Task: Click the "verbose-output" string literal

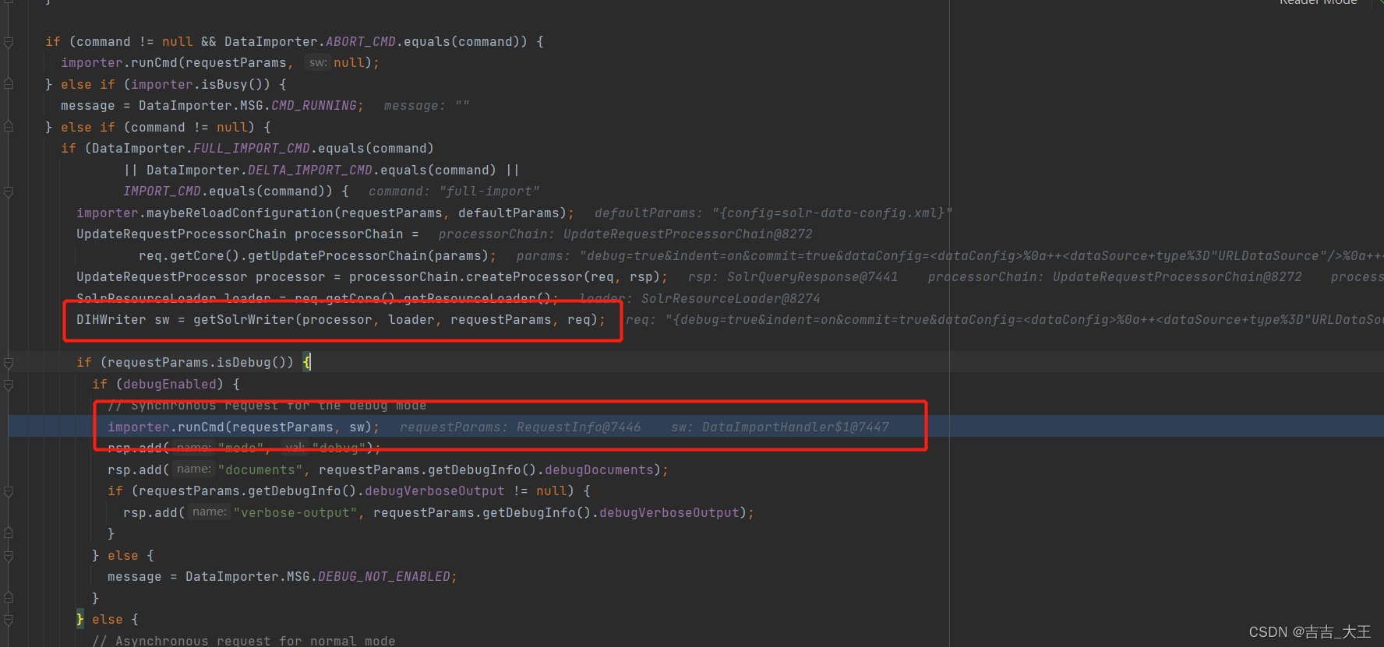Action: tap(295, 513)
